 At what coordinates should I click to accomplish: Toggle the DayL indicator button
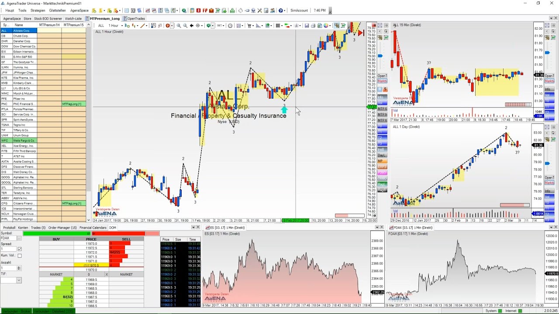point(383,155)
